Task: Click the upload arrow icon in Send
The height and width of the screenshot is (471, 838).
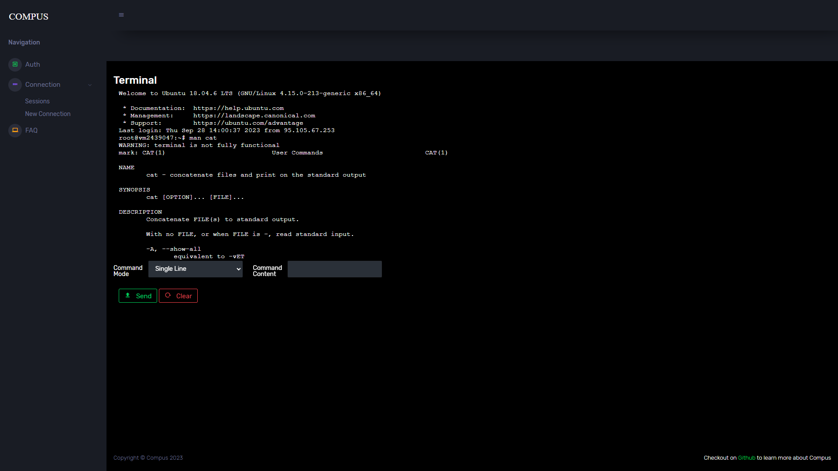Action: (x=128, y=295)
